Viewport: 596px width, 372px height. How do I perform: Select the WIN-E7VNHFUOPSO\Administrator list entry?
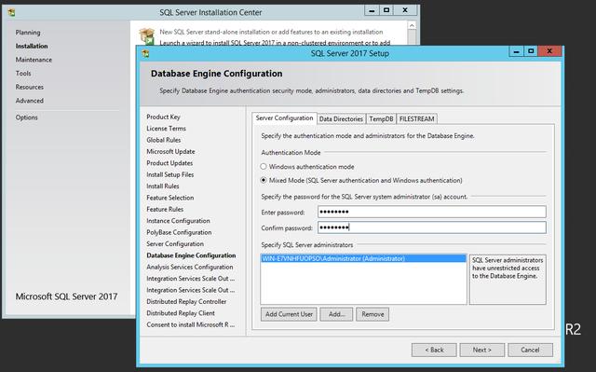363,258
